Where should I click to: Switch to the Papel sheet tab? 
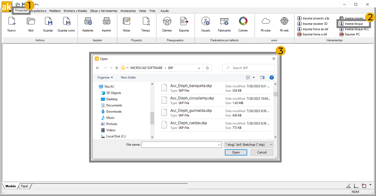pos(24,186)
